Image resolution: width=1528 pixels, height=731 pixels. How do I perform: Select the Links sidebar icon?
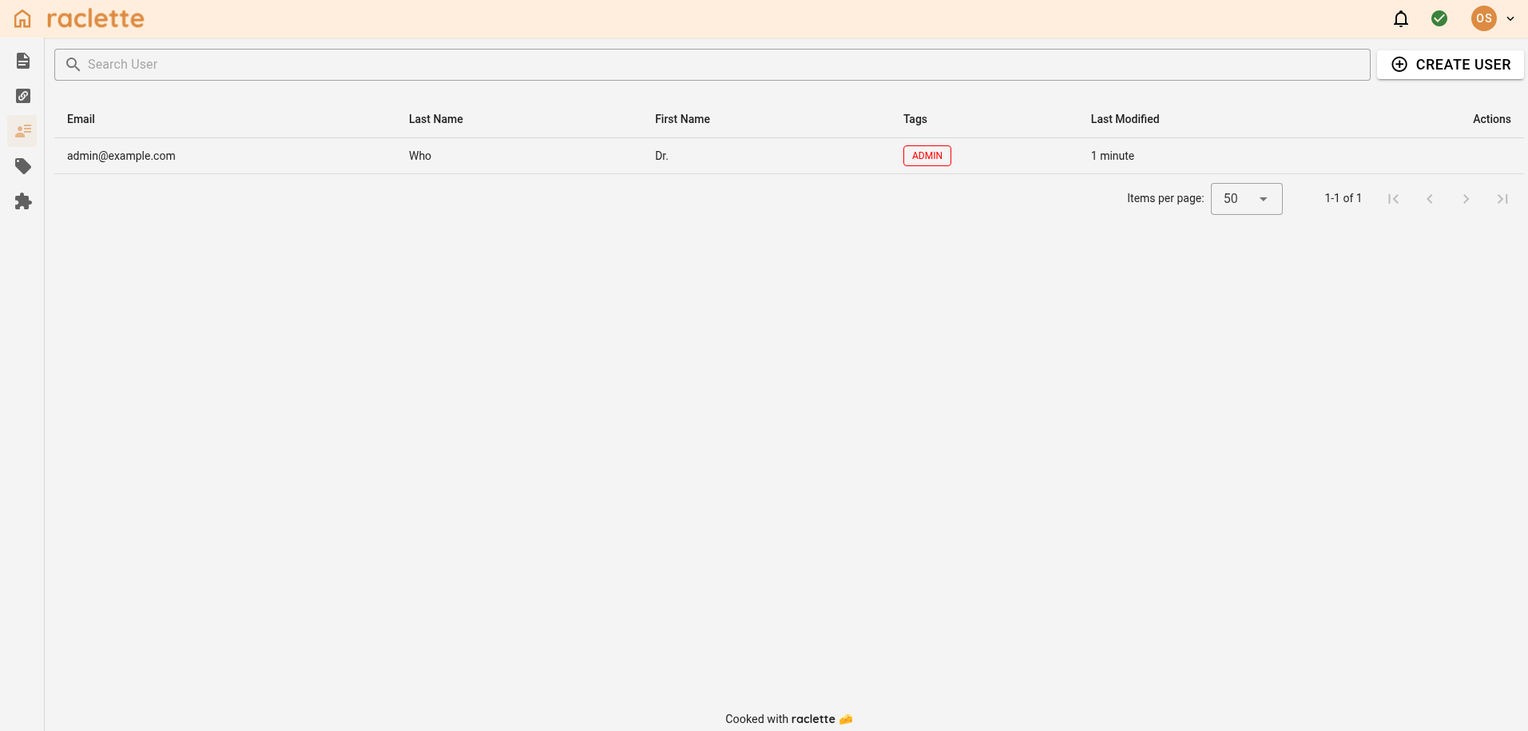click(22, 95)
